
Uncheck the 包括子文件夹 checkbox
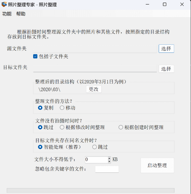point(35,57)
